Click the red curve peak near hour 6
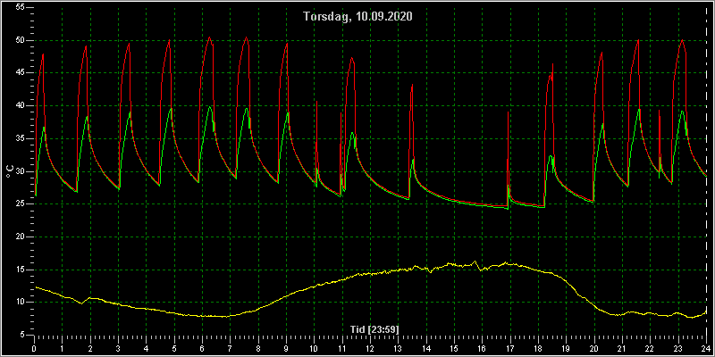 tap(209, 37)
